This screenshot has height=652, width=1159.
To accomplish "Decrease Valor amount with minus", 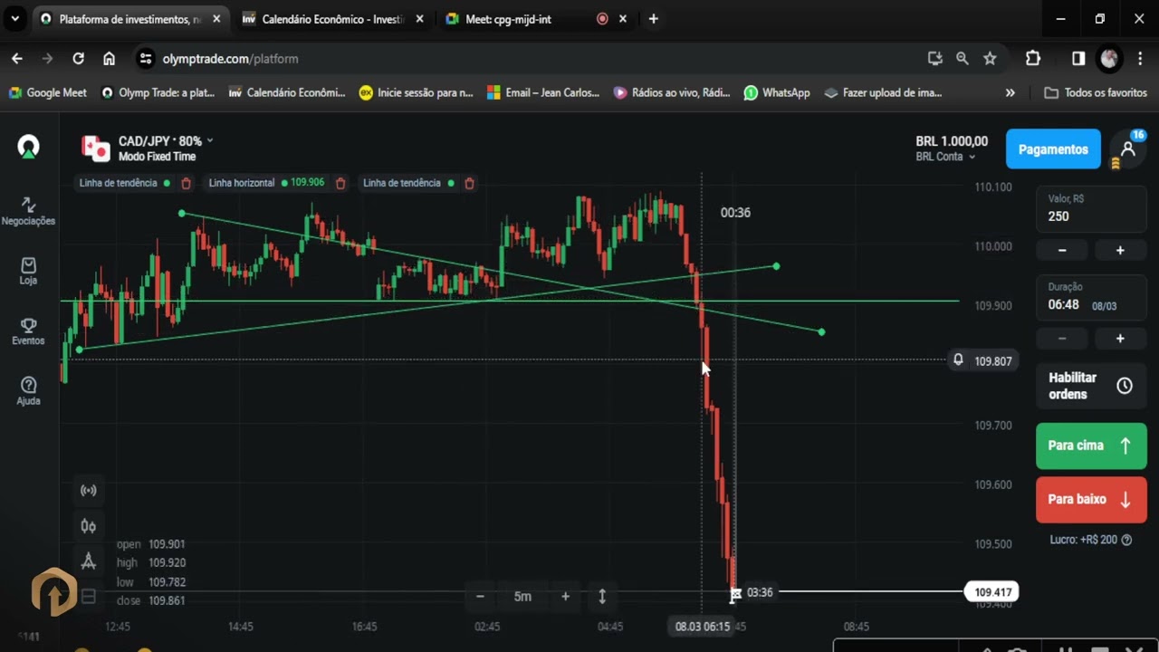I will coord(1062,250).
